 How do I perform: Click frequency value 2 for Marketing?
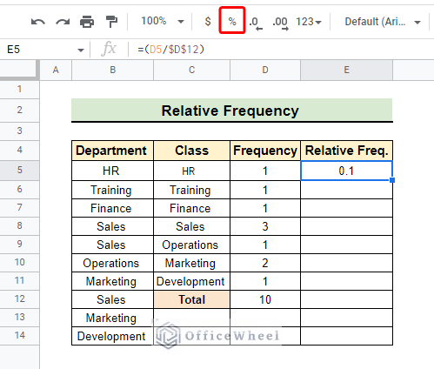point(265,263)
